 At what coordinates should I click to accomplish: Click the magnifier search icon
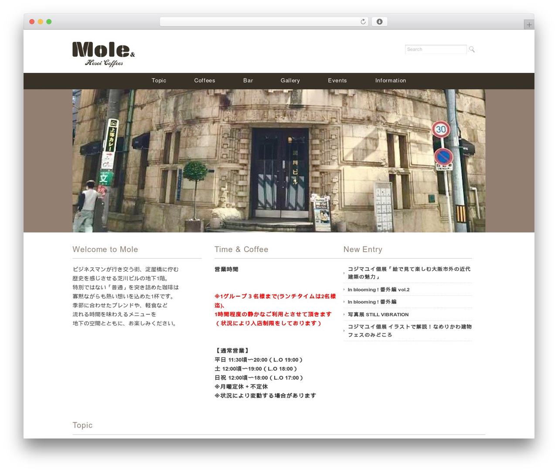[472, 50]
